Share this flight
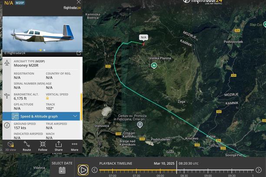The height and width of the screenshot is (177, 266). 59,146
